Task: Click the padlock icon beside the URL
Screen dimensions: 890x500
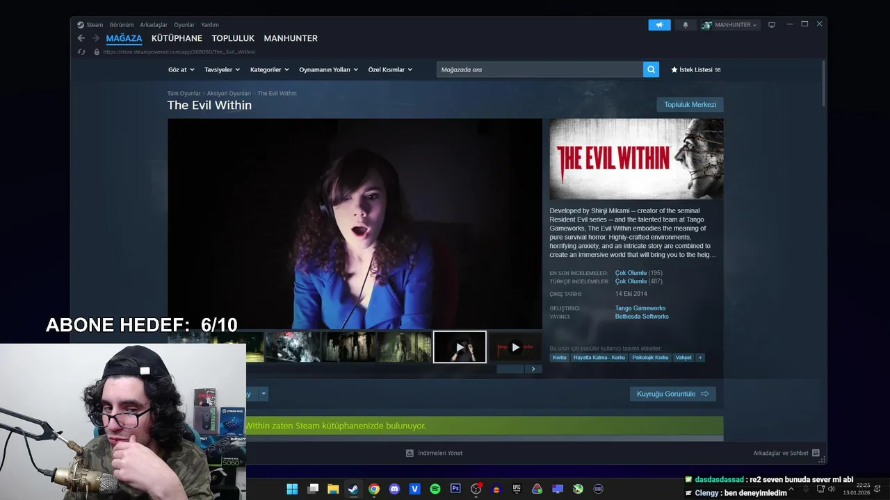Action: [97, 51]
